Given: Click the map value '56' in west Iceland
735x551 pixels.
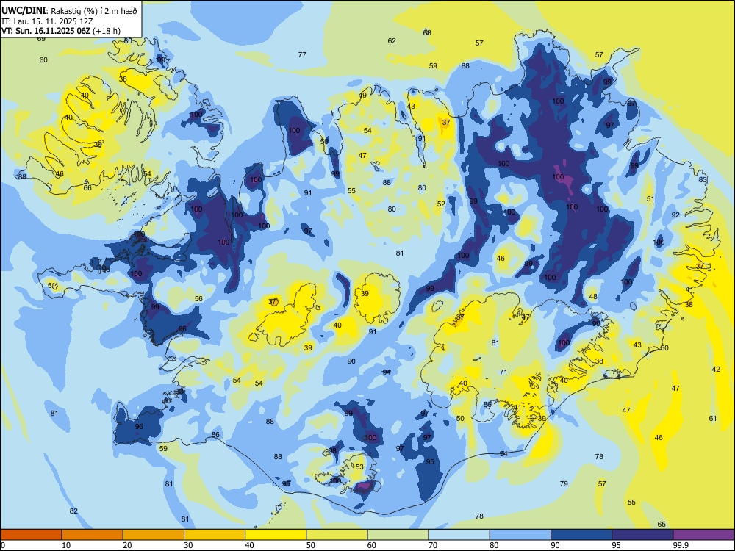Looking at the screenshot, I should coord(198,298).
